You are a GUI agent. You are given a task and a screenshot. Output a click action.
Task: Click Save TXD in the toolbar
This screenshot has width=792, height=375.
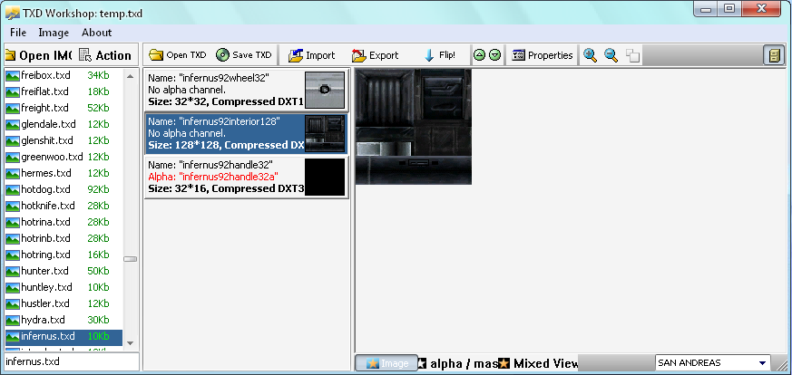[243, 55]
